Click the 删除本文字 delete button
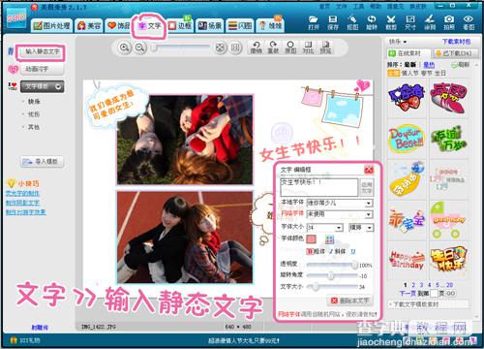 tap(350, 301)
